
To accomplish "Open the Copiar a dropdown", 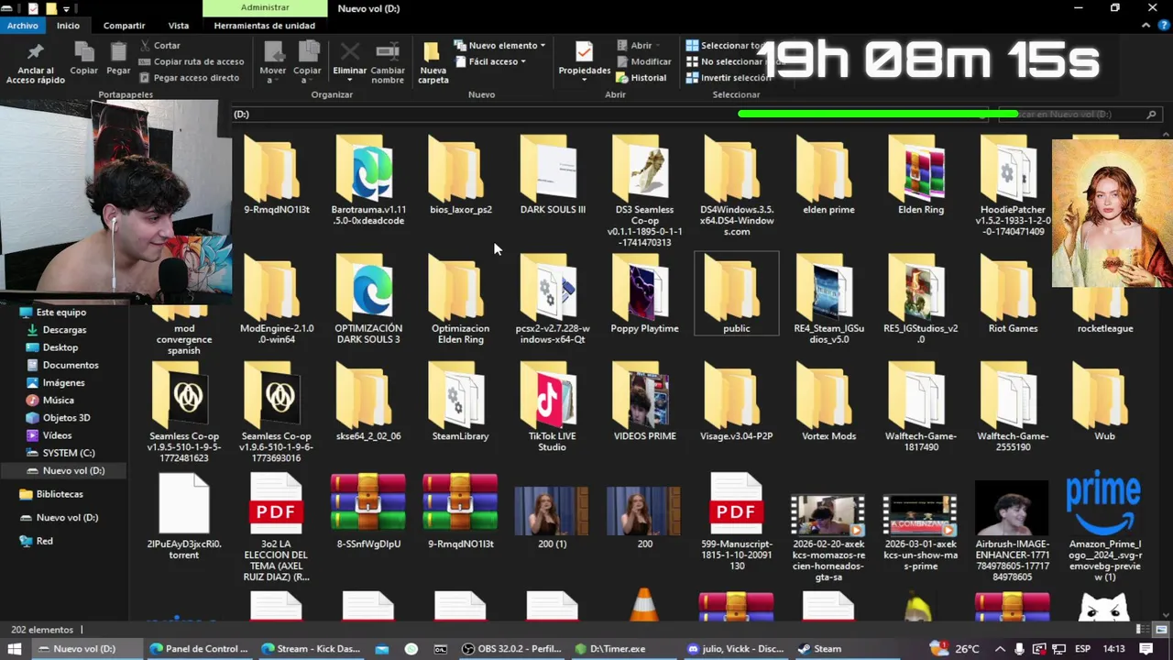I will coord(307,63).
